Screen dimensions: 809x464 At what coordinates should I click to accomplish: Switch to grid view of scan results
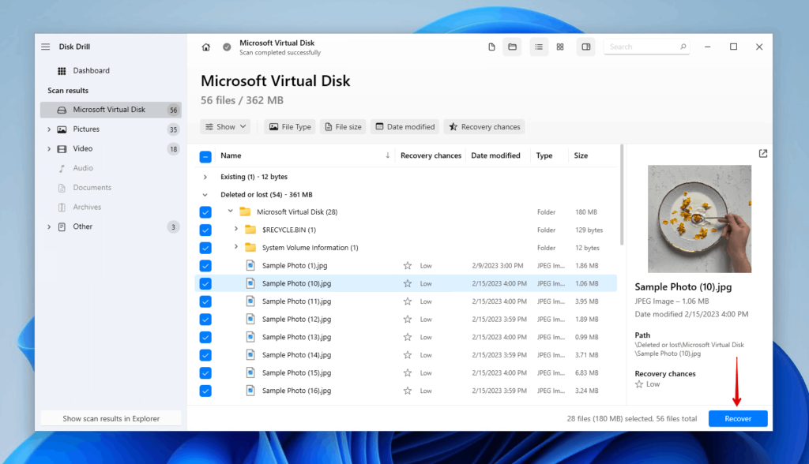click(559, 47)
